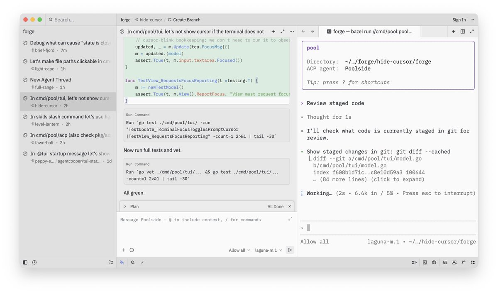Open the New Agent Thread entry
Screen dimensions: 498x294
tap(68, 83)
